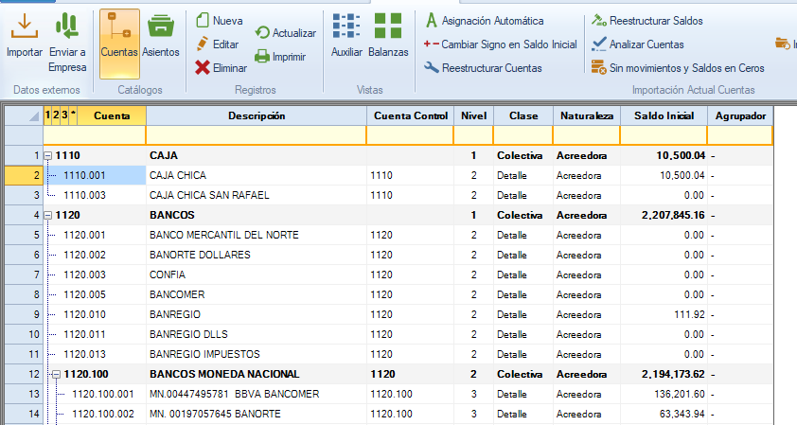The height and width of the screenshot is (425, 797).
Task: Click the Importar icon
Action: click(24, 27)
